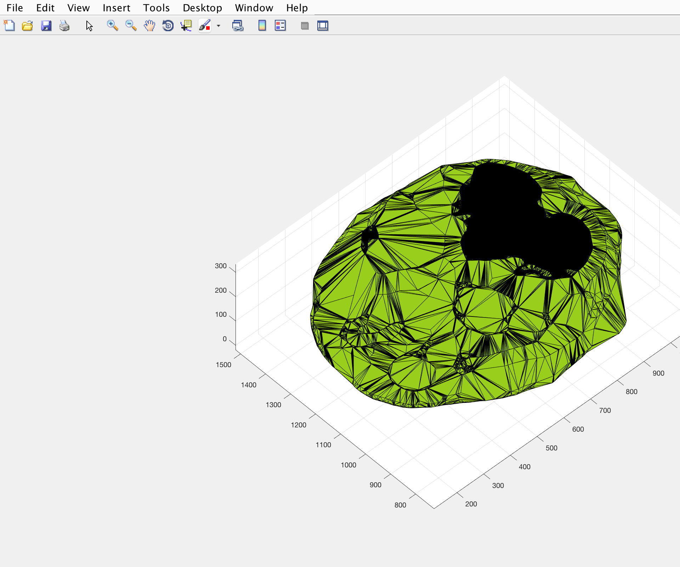Insert Colorbar using the gradient icon

262,26
